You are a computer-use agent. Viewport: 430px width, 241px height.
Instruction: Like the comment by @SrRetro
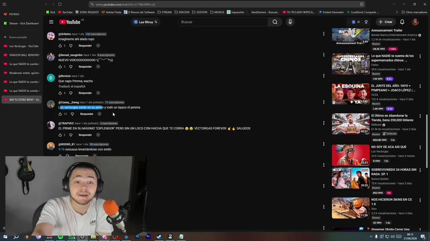coord(60,46)
